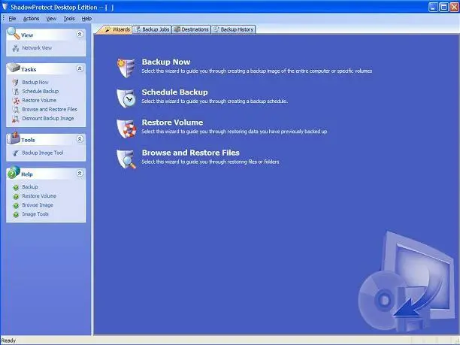460x345 pixels.
Task: Launch Browse and Restore Files wizard heading
Action: click(x=191, y=153)
